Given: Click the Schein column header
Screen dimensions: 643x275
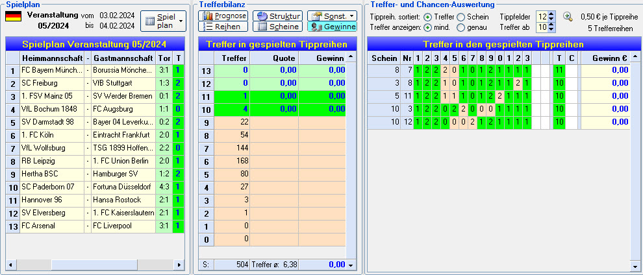Looking at the screenshot, I should point(384,58).
